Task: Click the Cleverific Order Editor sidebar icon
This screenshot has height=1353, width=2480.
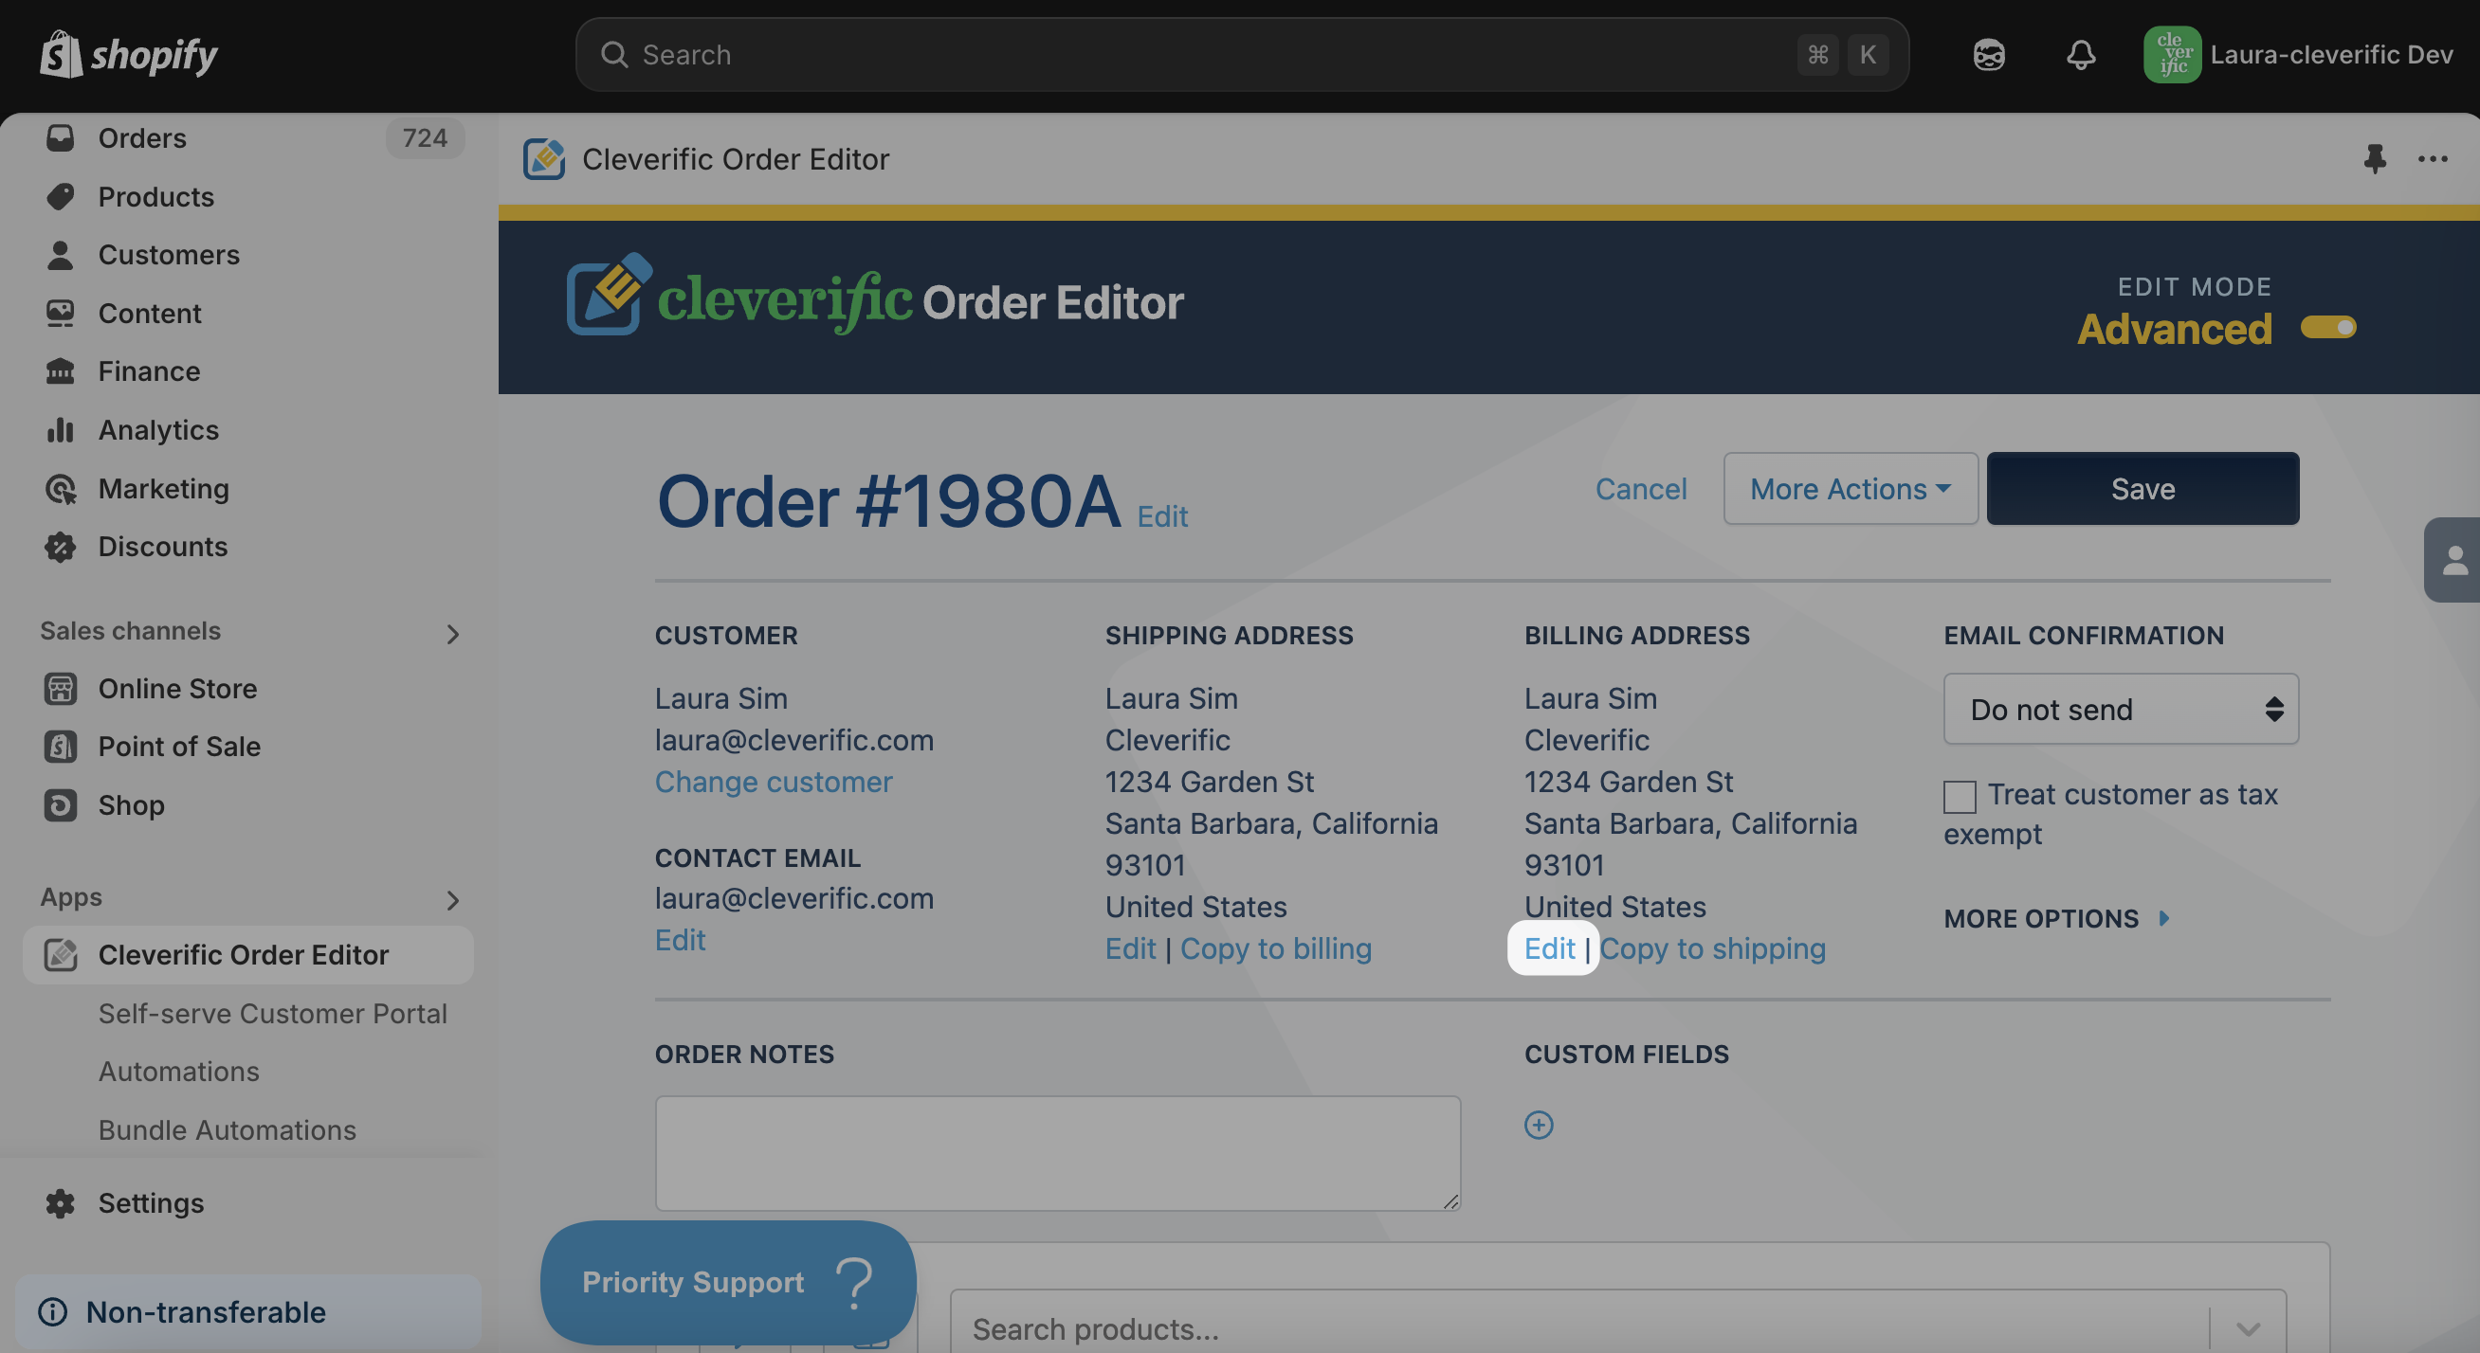Action: (x=60, y=955)
